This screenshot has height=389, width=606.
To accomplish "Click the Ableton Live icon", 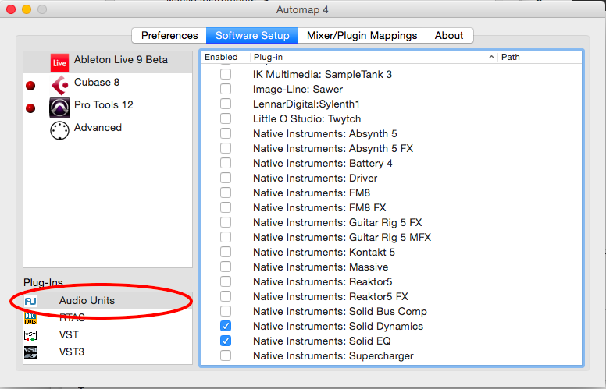I will click(59, 62).
